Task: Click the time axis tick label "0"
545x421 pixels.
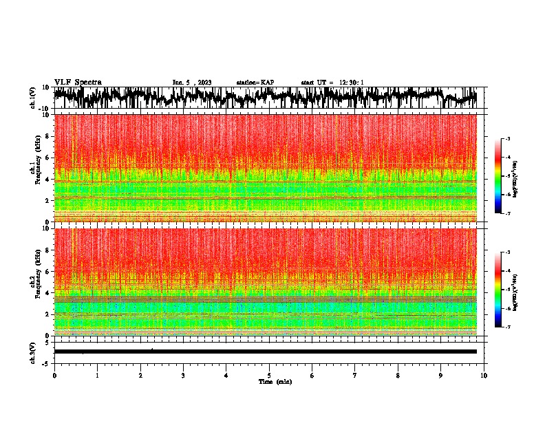Action: pos(54,376)
